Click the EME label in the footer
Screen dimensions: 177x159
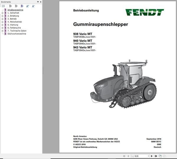[159, 145]
